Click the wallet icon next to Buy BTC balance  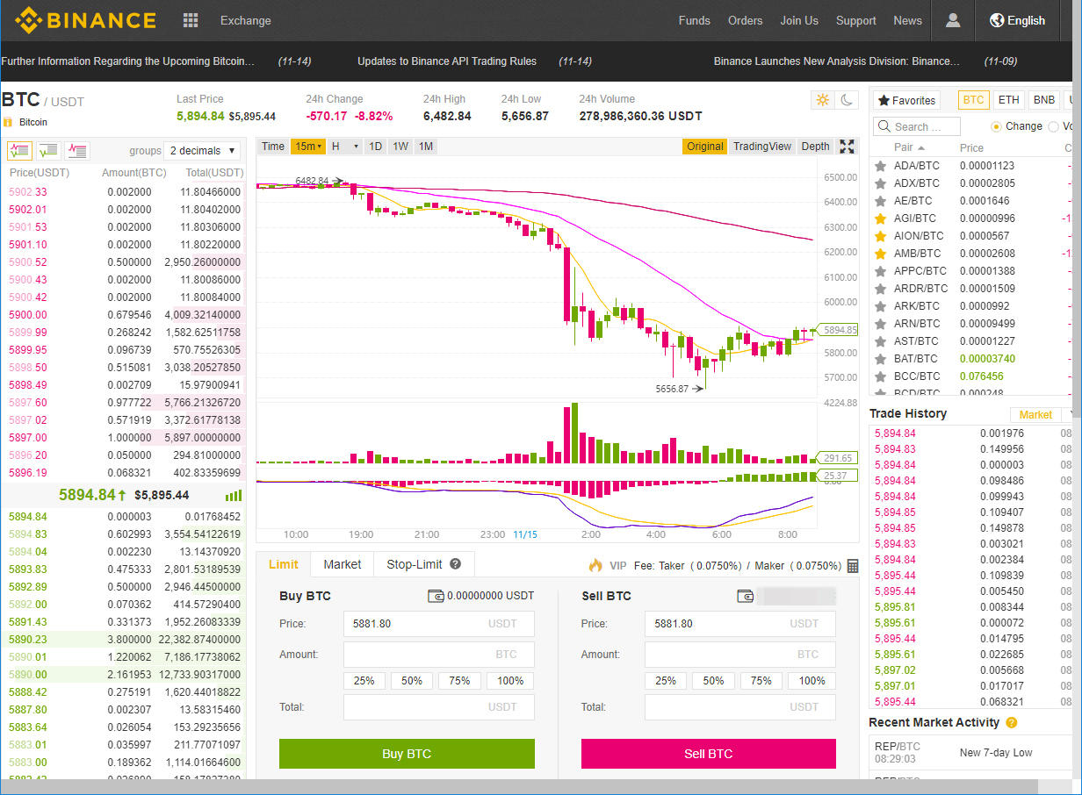(436, 596)
